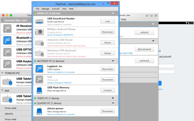This screenshot has width=194, height=121.
Task: Connect the USB Flash Memory device
Action: (107, 90)
